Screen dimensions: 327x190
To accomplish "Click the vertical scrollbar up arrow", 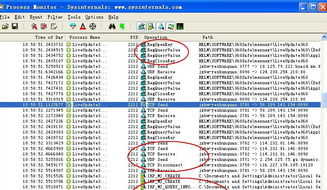I will pos(324,37).
